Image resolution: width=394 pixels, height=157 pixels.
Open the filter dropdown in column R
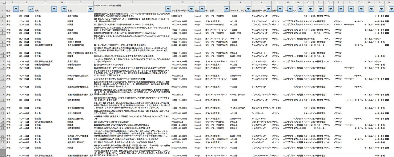point(341,9)
